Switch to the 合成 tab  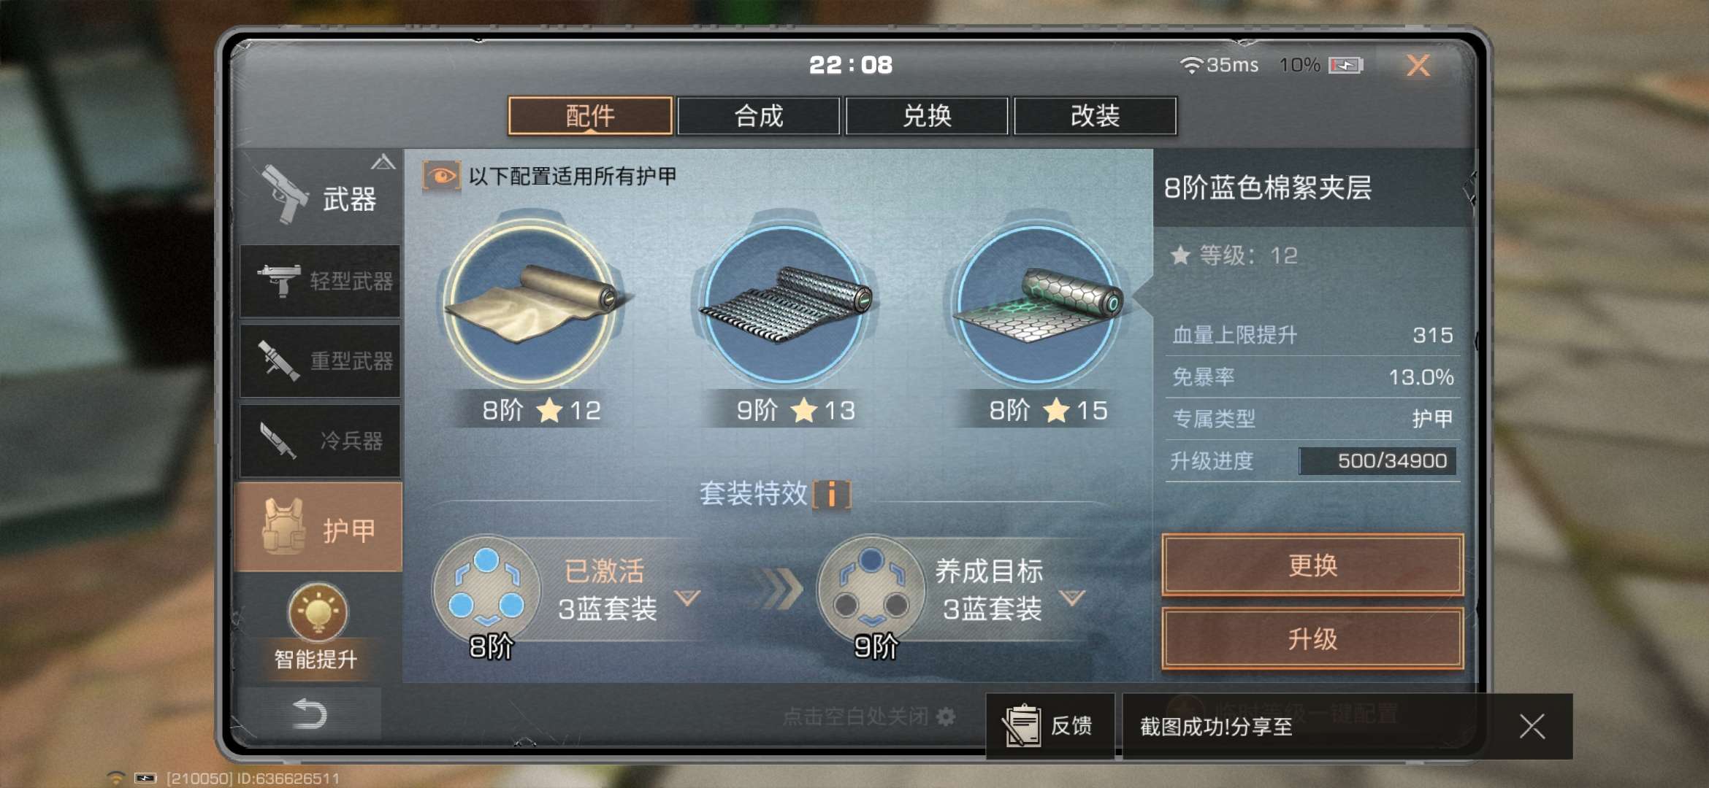coord(759,116)
